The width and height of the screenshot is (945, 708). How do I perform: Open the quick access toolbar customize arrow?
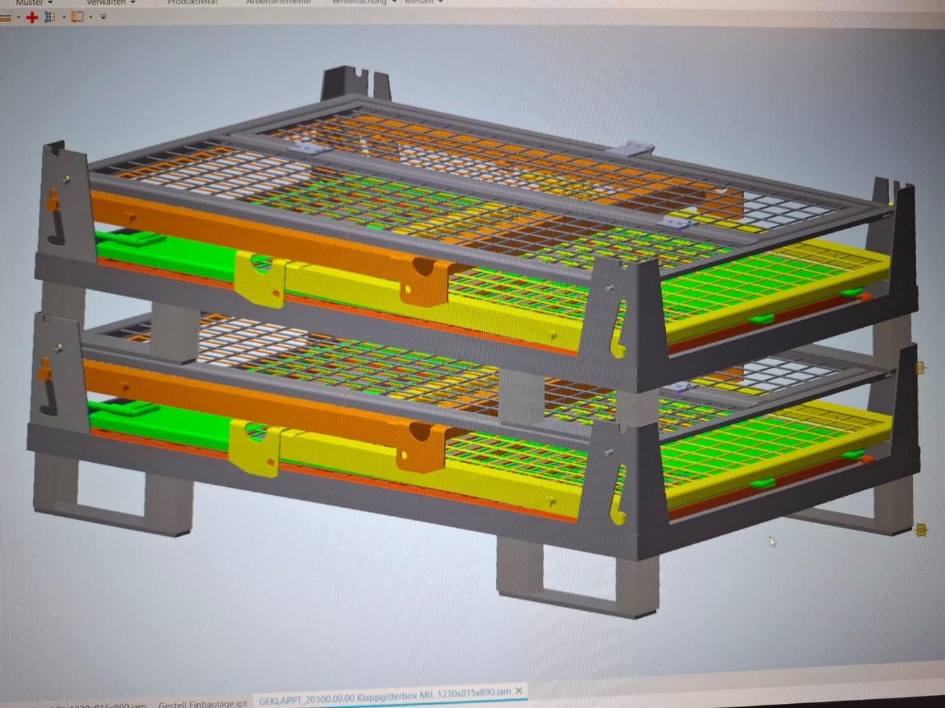[103, 17]
